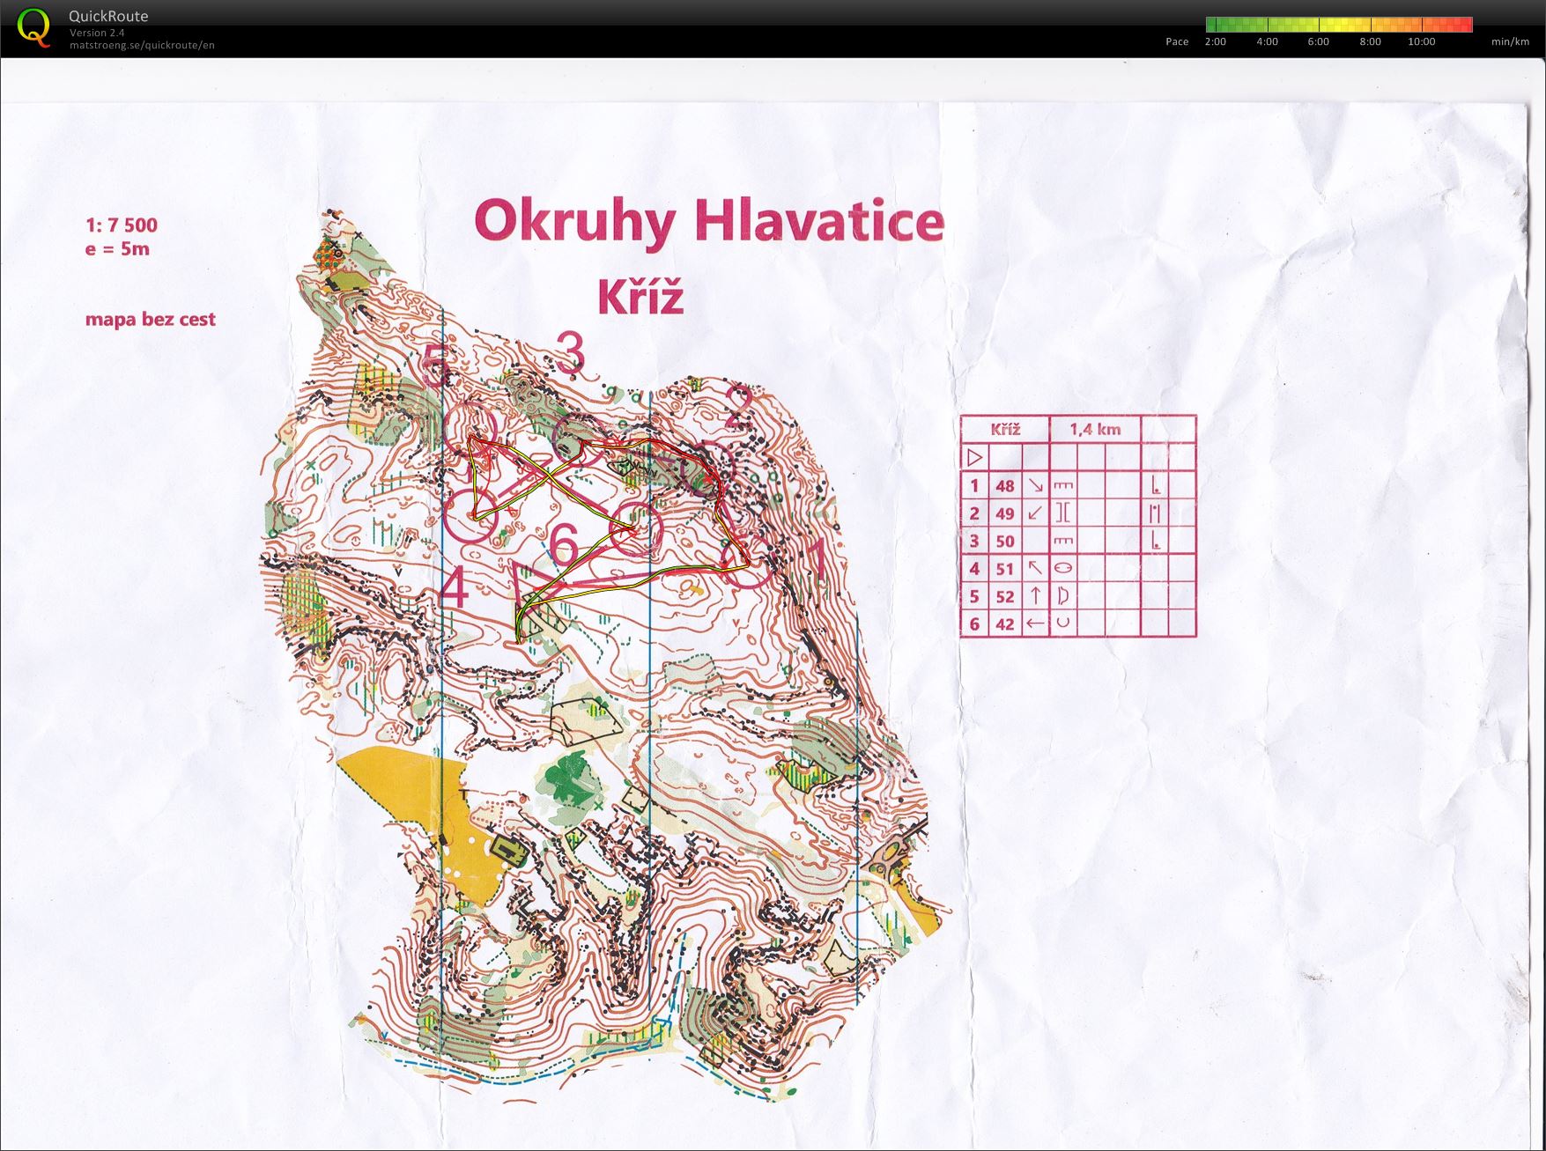The height and width of the screenshot is (1151, 1546).
Task: Click the cliff symbol in row 50
Action: (1063, 541)
